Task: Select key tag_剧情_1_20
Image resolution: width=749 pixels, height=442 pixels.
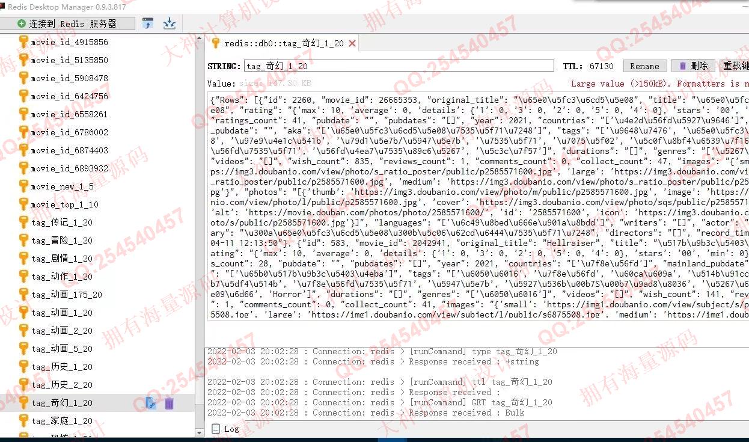Action: click(62, 259)
